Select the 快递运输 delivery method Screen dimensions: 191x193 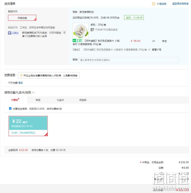pyautogui.click(x=22, y=18)
